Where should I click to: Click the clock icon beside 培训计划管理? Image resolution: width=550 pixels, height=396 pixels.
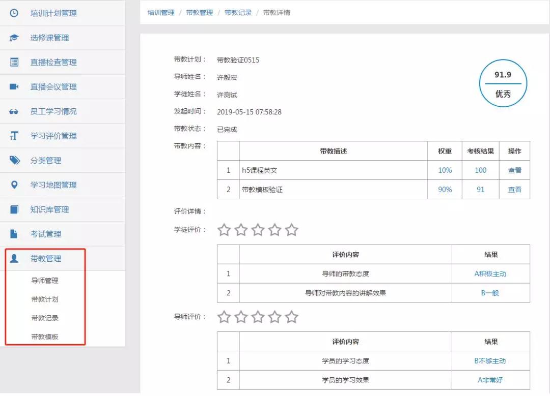pos(14,13)
